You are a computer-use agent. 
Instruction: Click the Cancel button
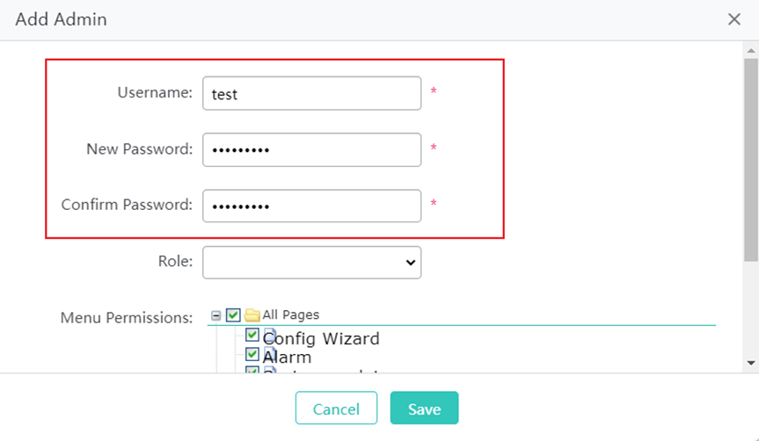click(x=336, y=408)
